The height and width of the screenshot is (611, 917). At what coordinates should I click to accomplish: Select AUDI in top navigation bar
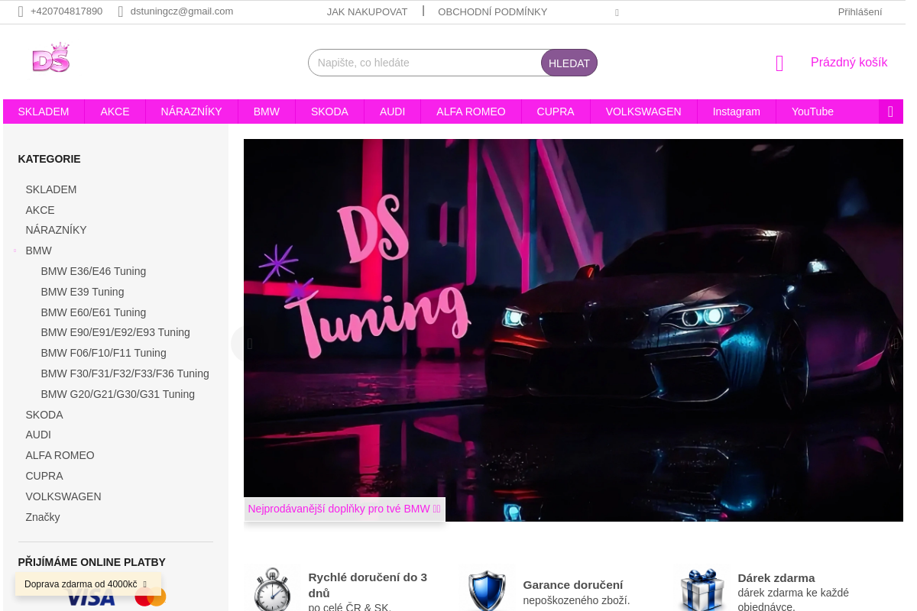point(392,112)
